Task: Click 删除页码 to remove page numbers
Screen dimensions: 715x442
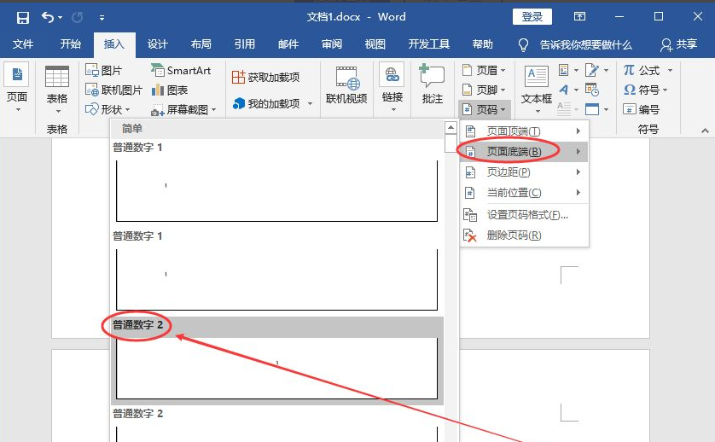Action: (x=514, y=236)
